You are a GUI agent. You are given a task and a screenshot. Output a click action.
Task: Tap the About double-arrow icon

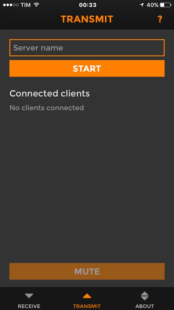click(x=145, y=296)
